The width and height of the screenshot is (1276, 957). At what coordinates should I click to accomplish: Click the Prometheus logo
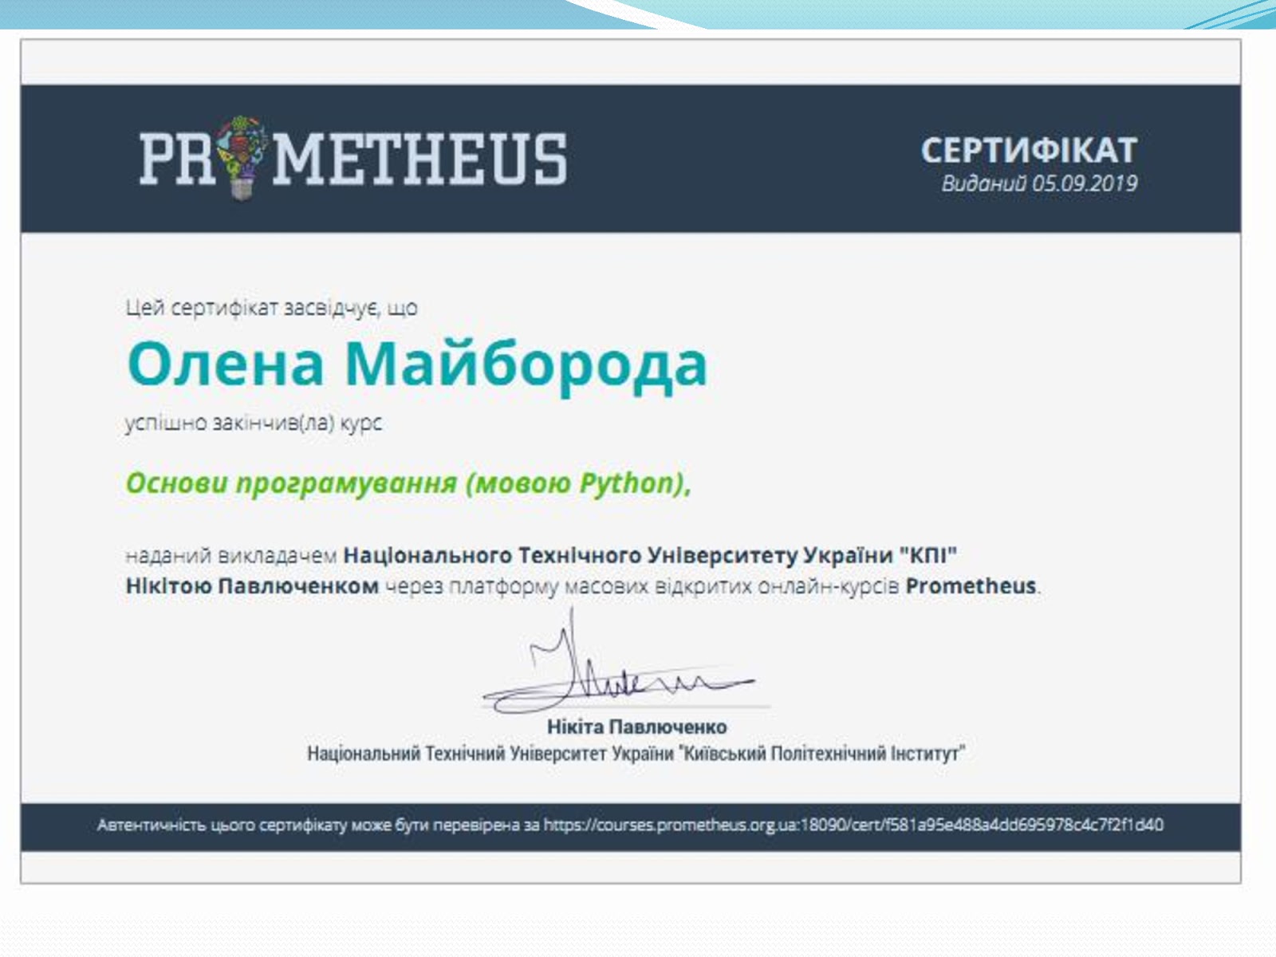pos(353,158)
